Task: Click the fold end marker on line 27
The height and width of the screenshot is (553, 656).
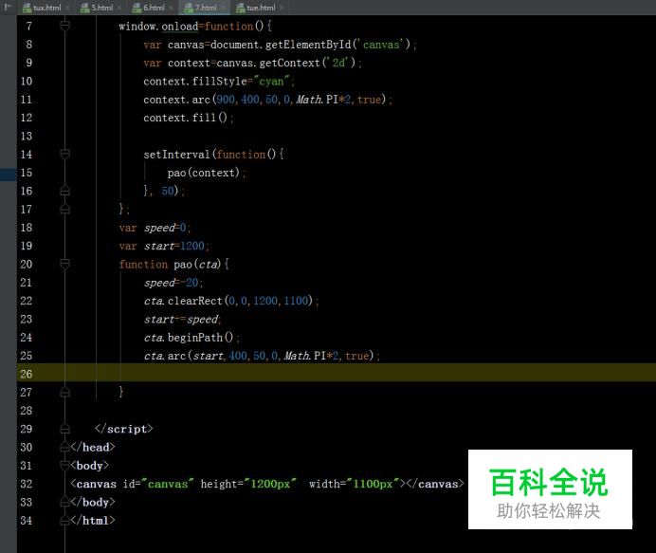Action: (64, 393)
